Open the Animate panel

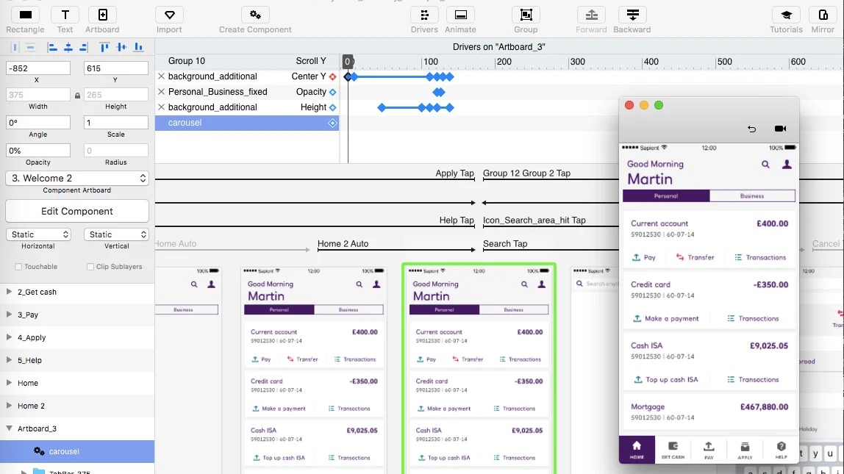460,15
